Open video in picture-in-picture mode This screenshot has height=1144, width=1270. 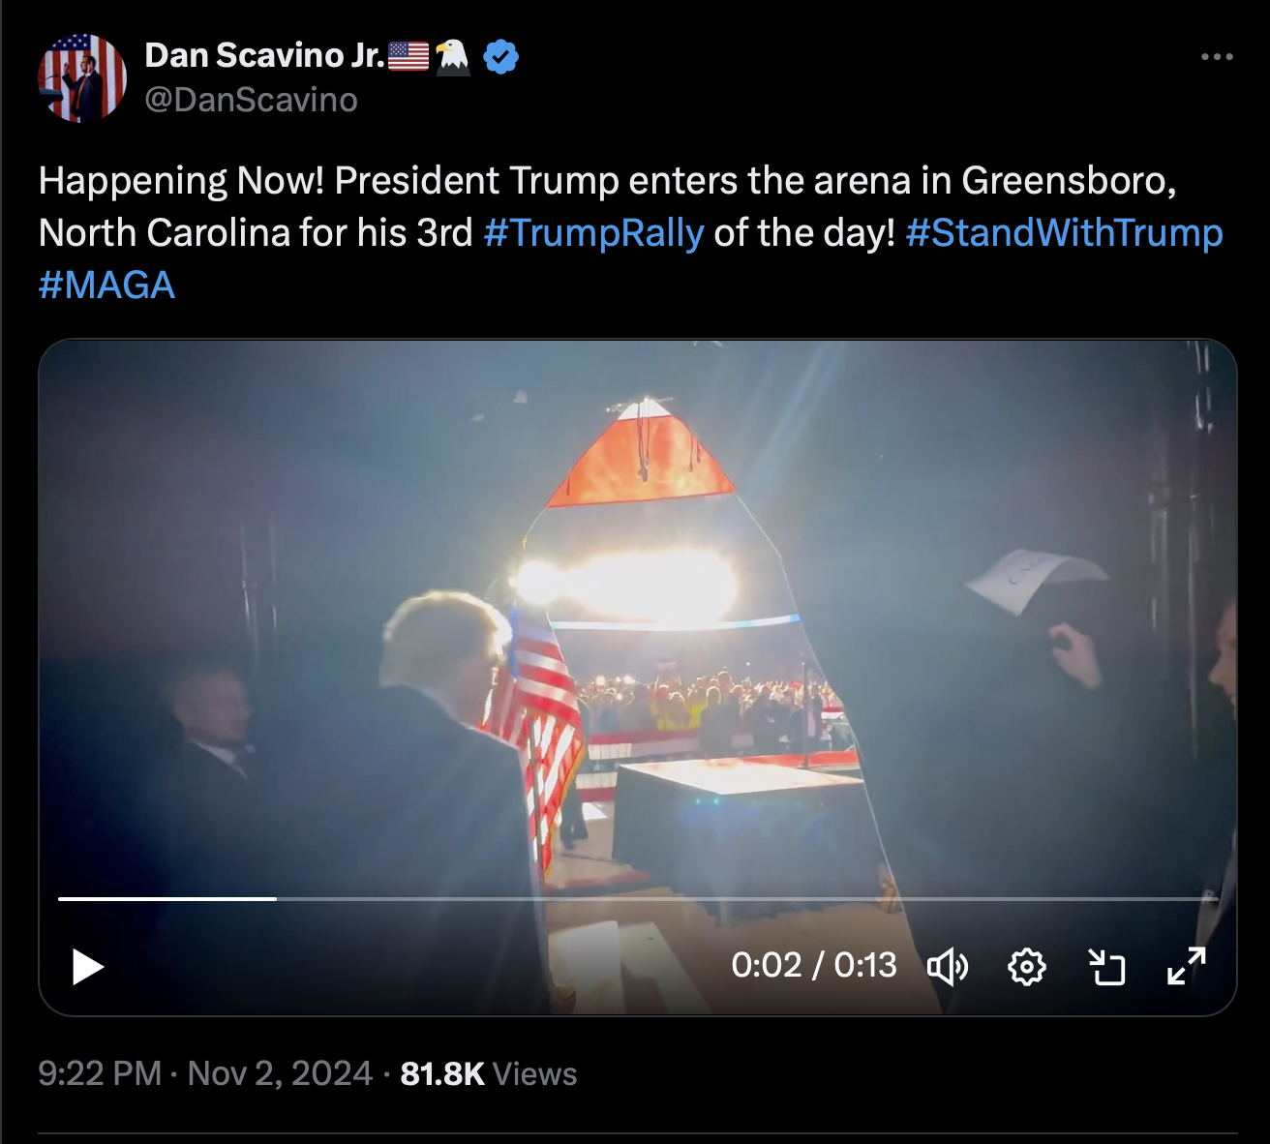[x=1106, y=966]
